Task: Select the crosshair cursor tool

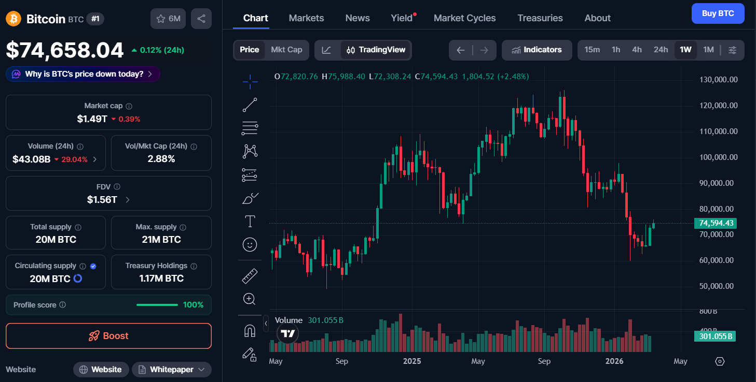Action: [x=250, y=81]
